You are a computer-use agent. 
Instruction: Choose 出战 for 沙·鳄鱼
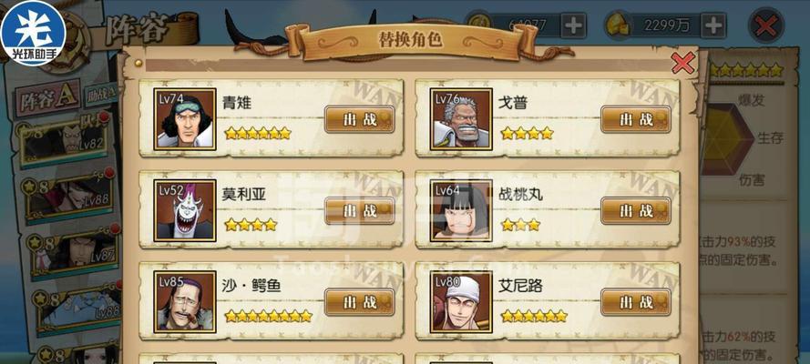(360, 302)
